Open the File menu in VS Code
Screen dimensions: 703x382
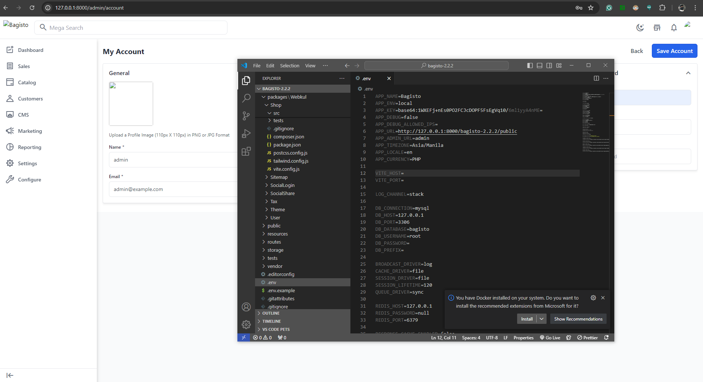coord(257,66)
